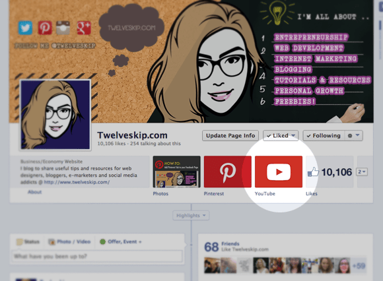383x281 pixels.
Task: Open the Highlights dropdown
Action: [191, 216]
